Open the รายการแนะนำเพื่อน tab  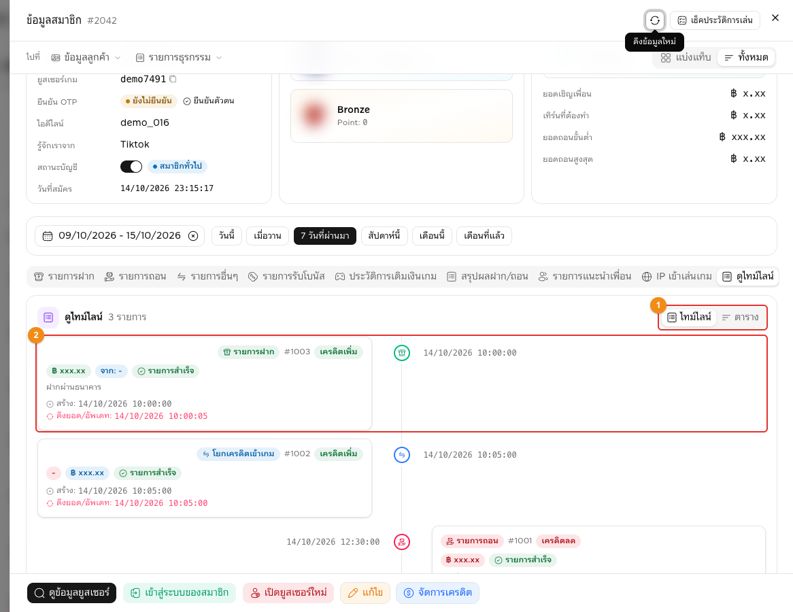[585, 276]
